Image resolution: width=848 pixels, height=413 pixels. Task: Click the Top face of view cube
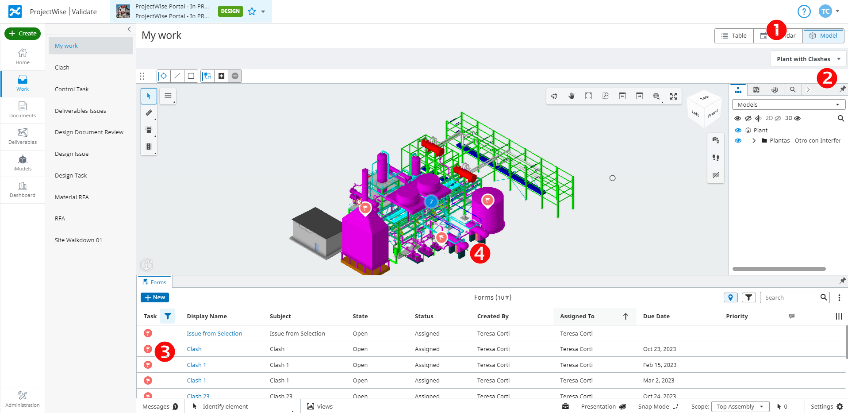point(704,97)
